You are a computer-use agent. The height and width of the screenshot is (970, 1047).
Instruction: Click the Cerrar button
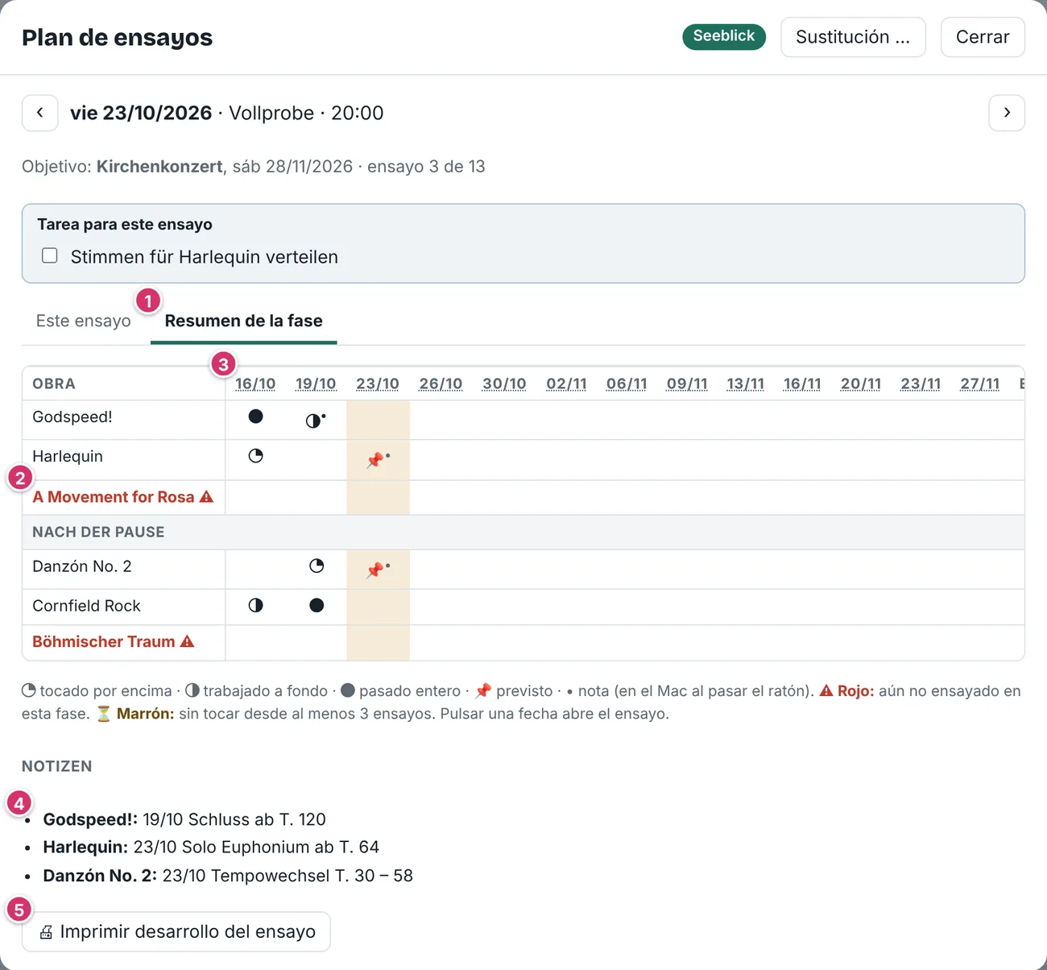point(983,37)
